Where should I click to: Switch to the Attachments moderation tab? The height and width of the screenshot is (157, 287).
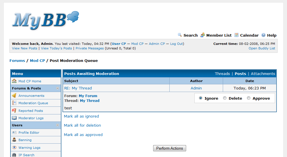pos(263,74)
